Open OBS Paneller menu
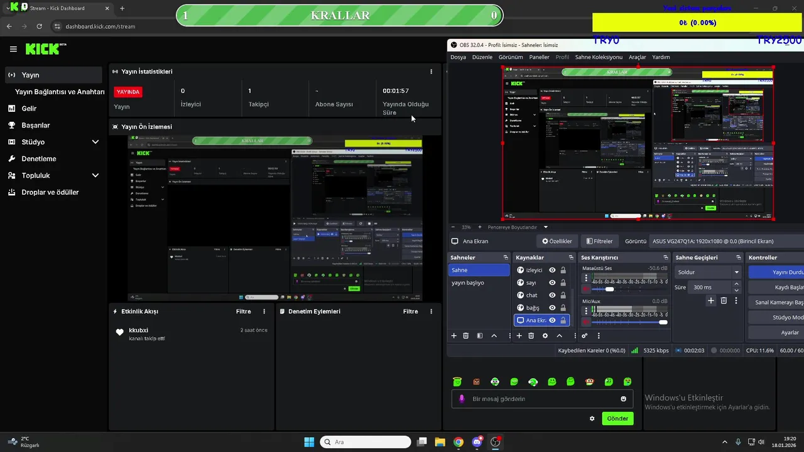 pos(539,57)
